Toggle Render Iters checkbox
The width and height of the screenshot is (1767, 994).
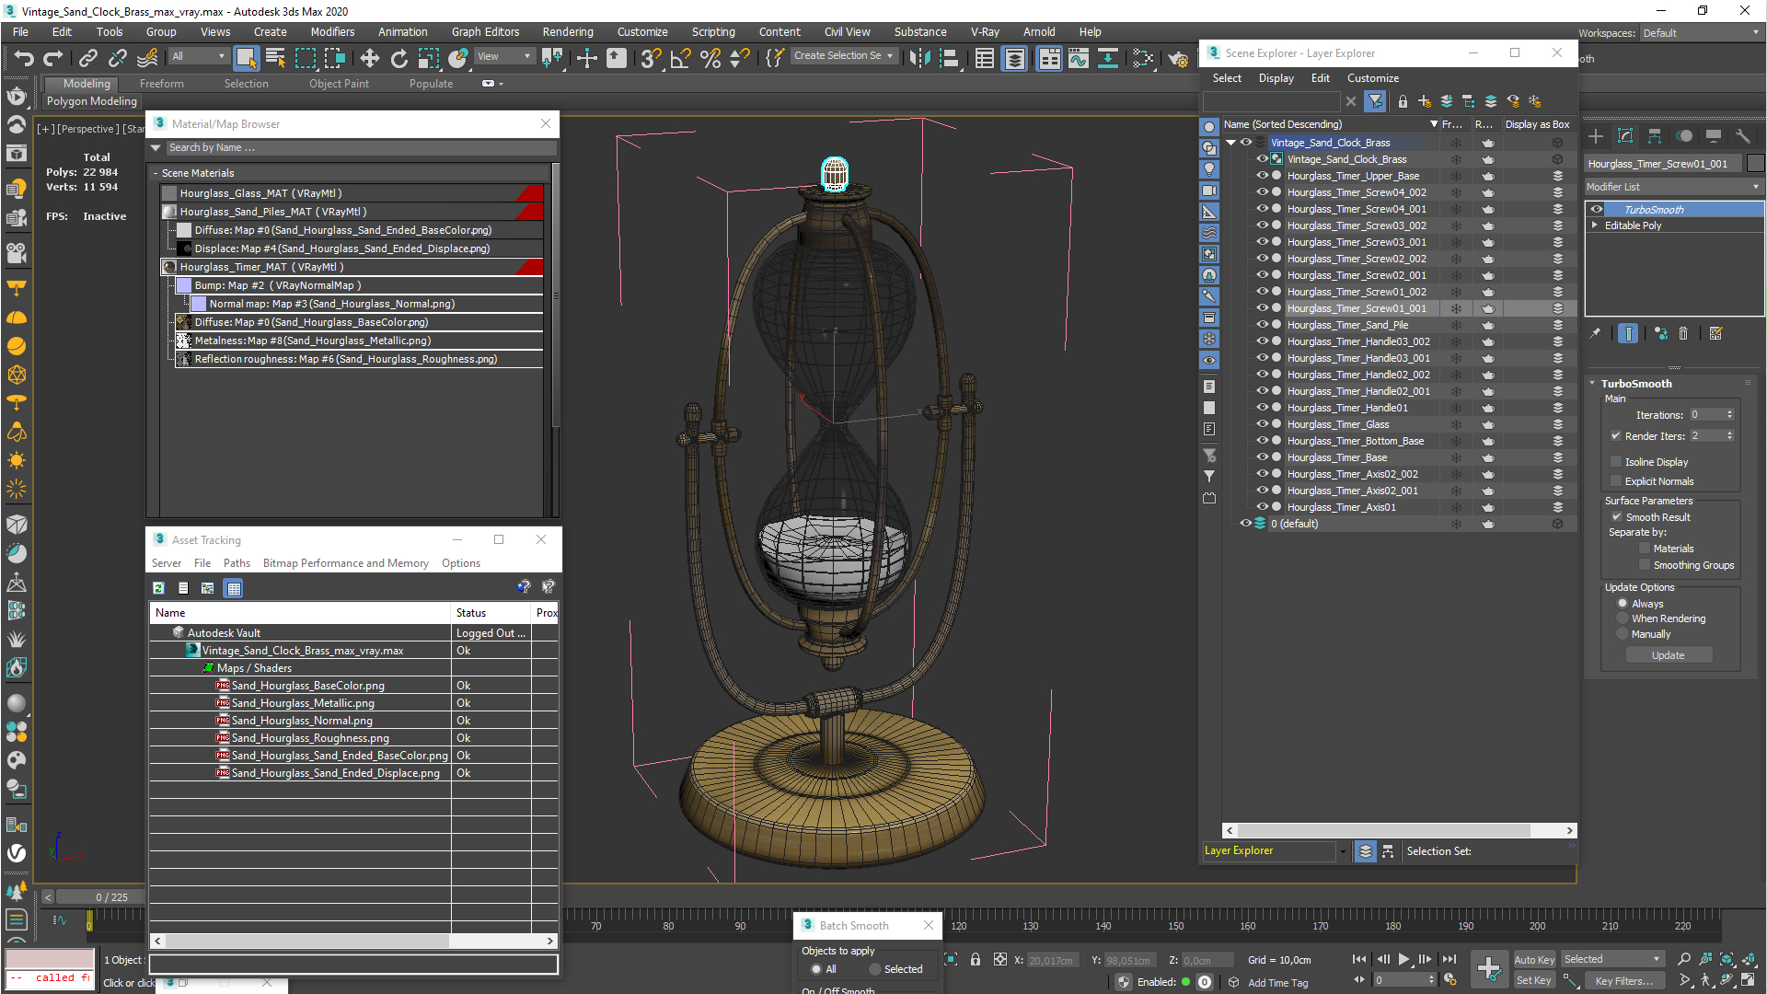(x=1616, y=436)
